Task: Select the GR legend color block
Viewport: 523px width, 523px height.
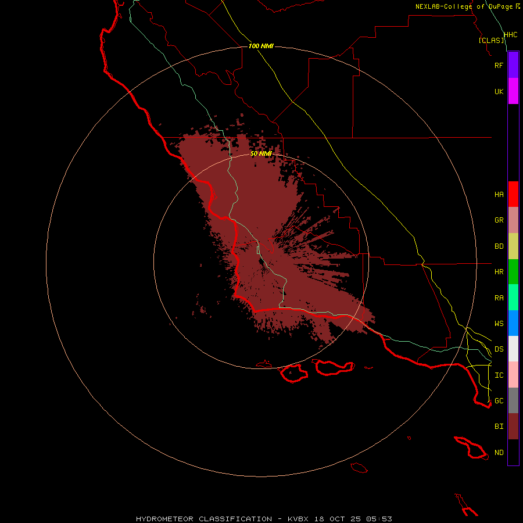Action: 513,220
